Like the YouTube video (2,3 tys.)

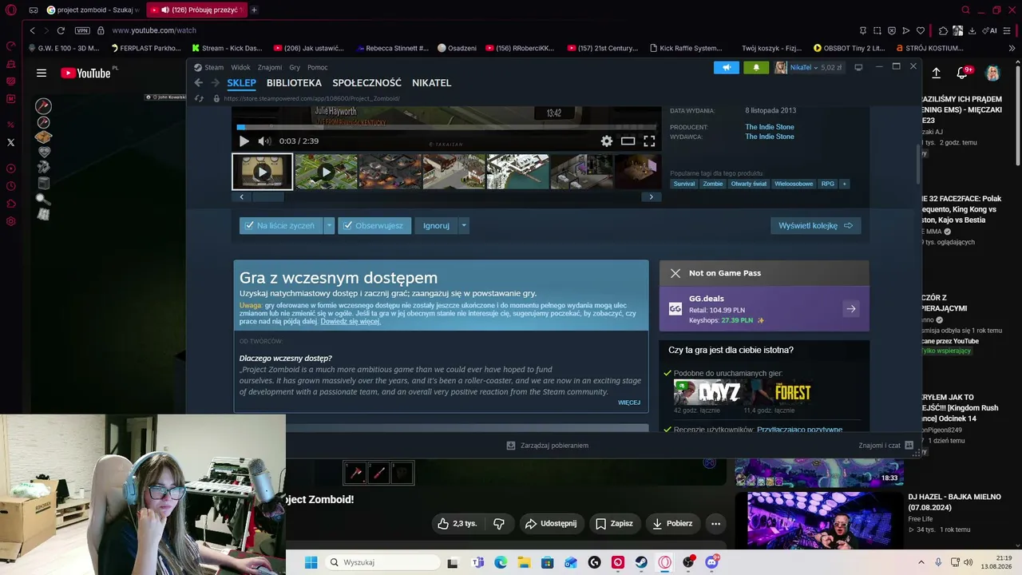458,524
